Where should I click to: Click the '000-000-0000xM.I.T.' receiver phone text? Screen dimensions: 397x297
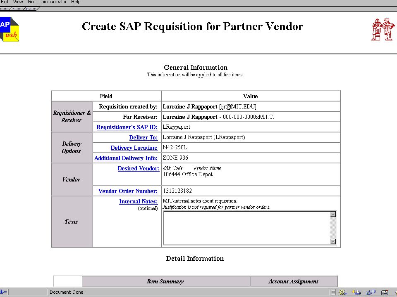pos(249,117)
